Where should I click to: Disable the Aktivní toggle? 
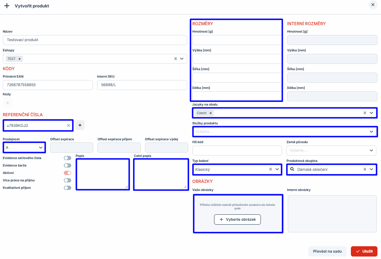point(67,173)
